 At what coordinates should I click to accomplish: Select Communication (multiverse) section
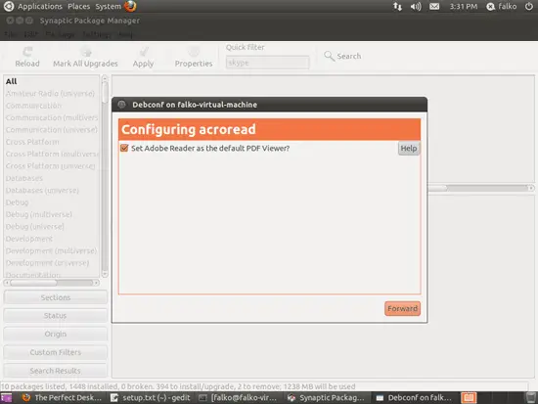52,117
